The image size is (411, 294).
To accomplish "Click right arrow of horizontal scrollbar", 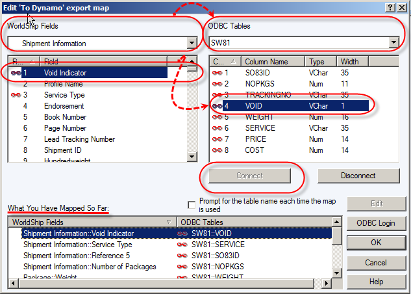I will [x=327, y=283].
